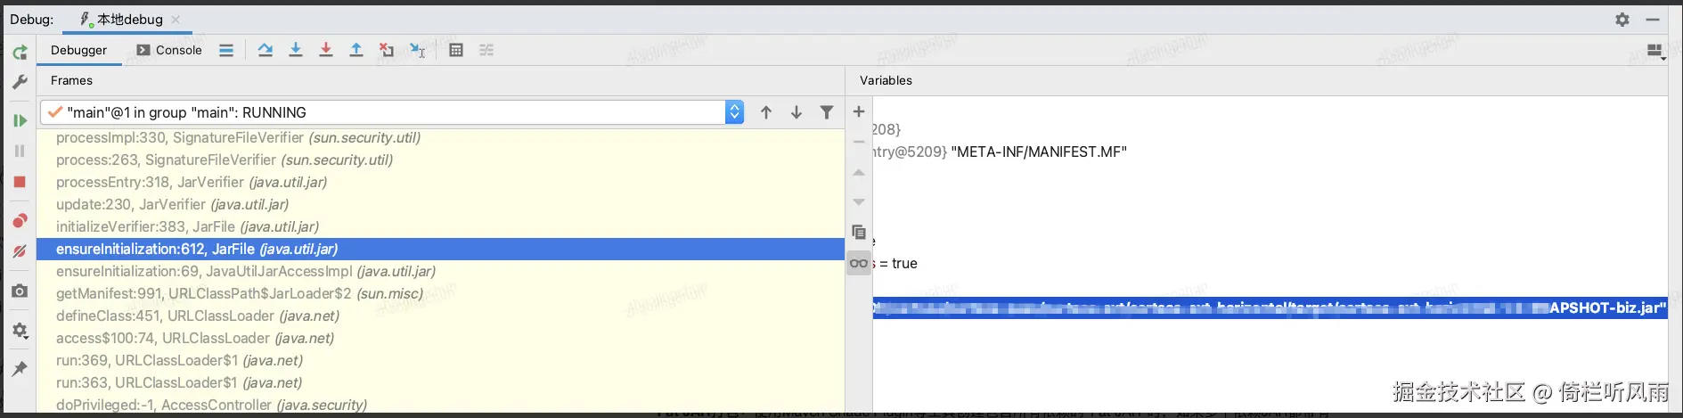Click the Step Over icon
Viewport: 1683px width, 418px height.
266,50
